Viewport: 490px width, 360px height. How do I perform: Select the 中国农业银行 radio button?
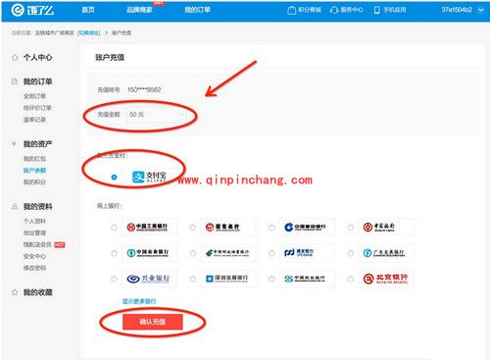pyautogui.click(x=114, y=253)
